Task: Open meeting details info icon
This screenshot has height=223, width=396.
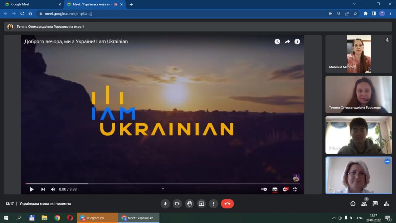Action: pos(353,203)
